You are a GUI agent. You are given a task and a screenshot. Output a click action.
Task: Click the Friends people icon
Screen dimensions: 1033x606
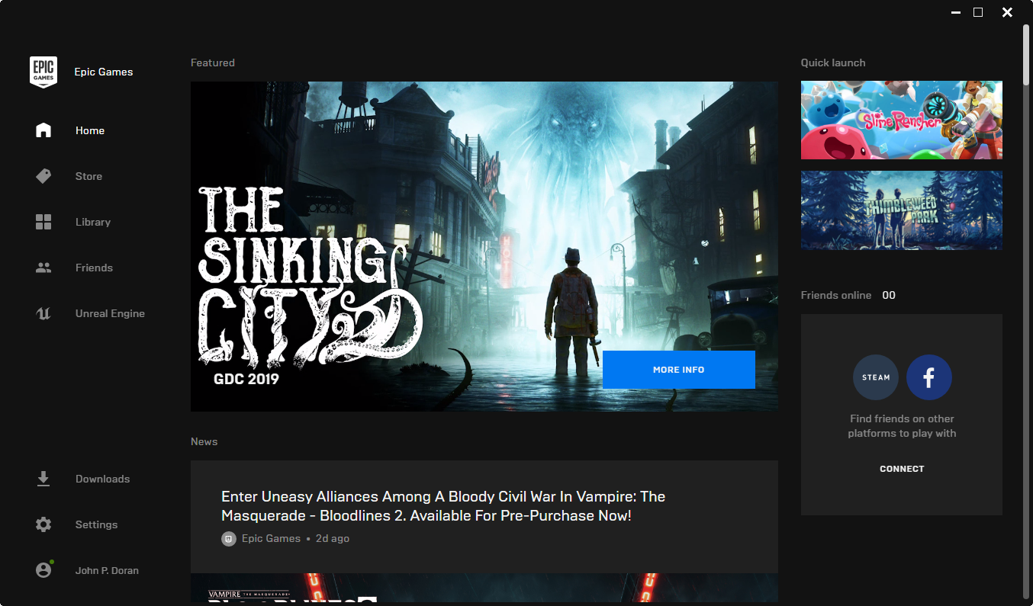click(43, 268)
